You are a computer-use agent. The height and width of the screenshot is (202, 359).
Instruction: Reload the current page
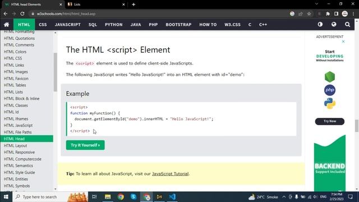click(22, 13)
